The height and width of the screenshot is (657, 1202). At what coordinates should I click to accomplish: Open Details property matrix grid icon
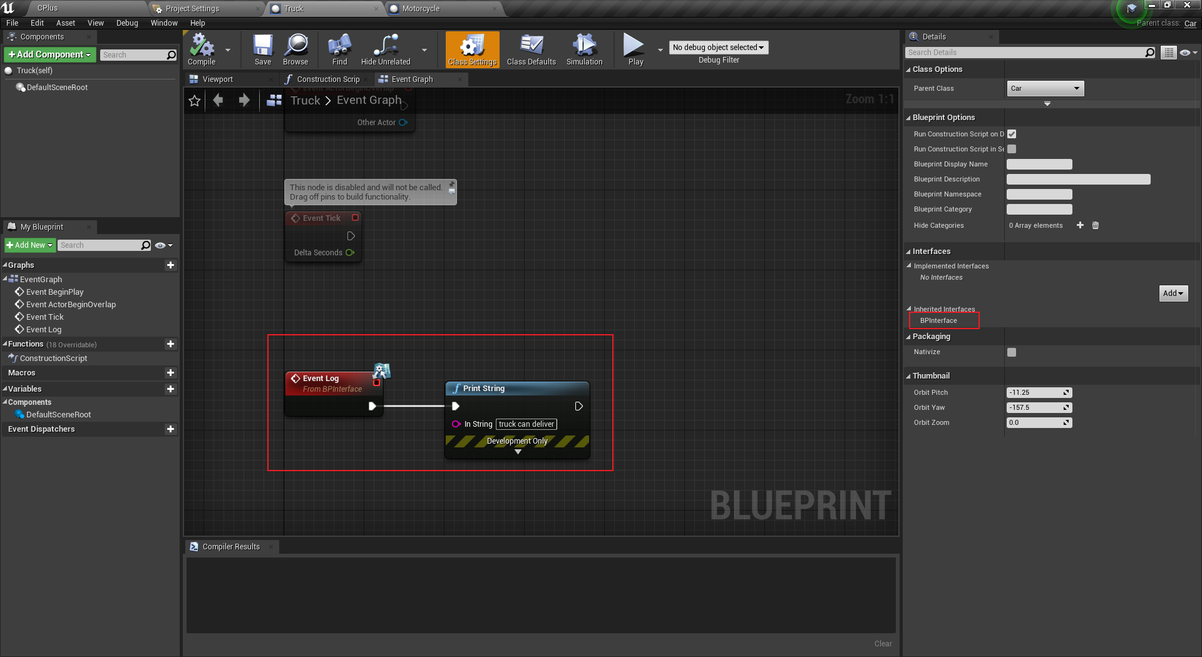1168,53
